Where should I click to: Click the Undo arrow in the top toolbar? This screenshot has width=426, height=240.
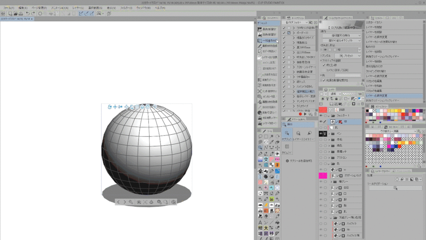[x=28, y=14]
